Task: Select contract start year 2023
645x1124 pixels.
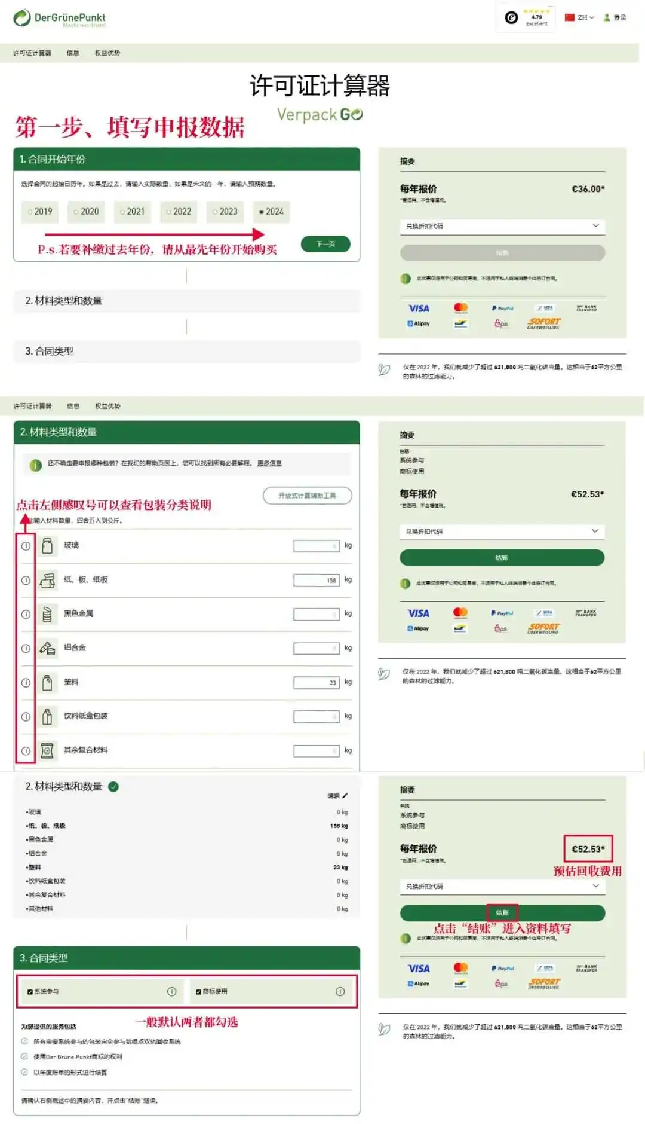Action: [x=225, y=212]
